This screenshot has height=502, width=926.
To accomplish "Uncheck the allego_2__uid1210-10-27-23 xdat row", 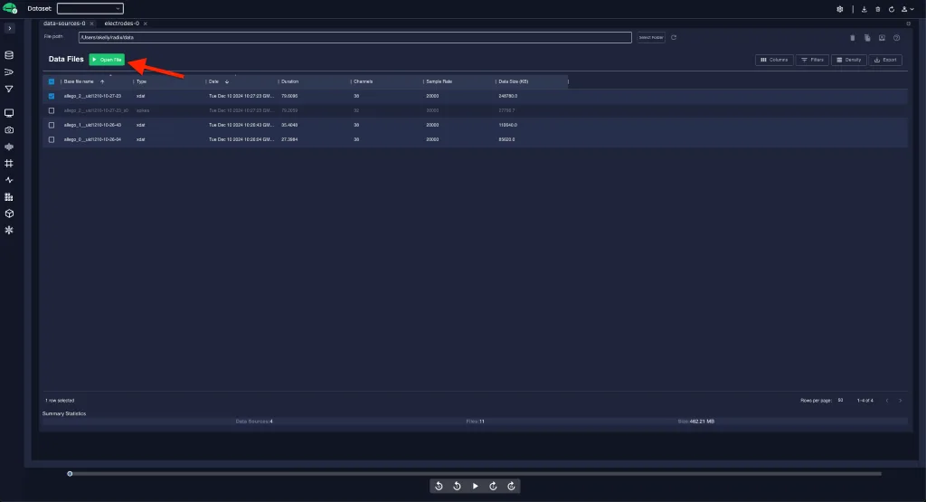I will (x=52, y=96).
